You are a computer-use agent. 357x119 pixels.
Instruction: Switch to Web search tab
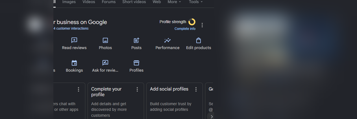157,2
